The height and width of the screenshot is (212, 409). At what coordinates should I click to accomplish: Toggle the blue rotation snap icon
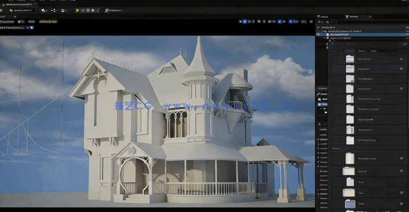pyautogui.click(x=279, y=21)
